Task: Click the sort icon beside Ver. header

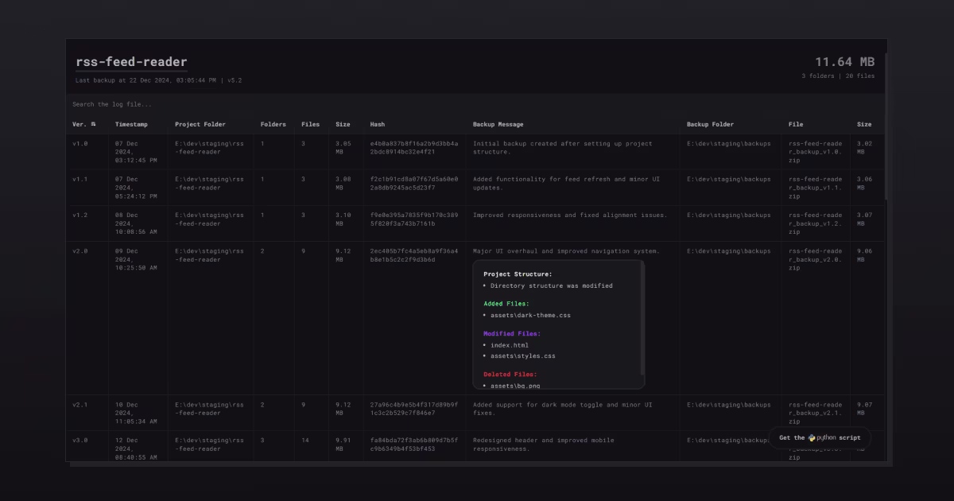Action: pos(93,124)
